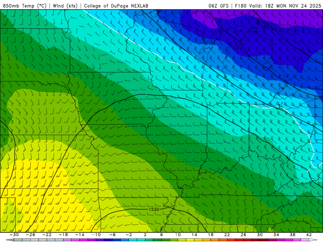Click the "−14" color scale label
Image resolution: width=323 pixels, height=242 pixels.
(80, 235)
